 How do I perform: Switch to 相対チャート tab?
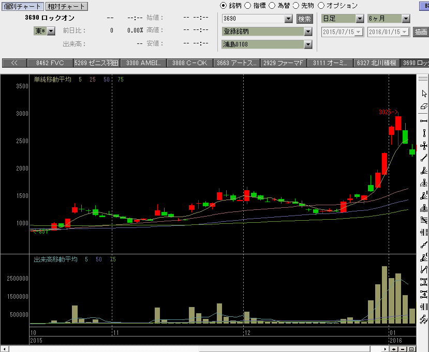[66, 6]
